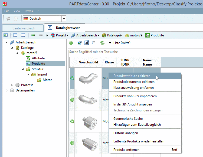The image size is (203, 157).
Task: Select Produkte in the tree
Action: coord(38,64)
